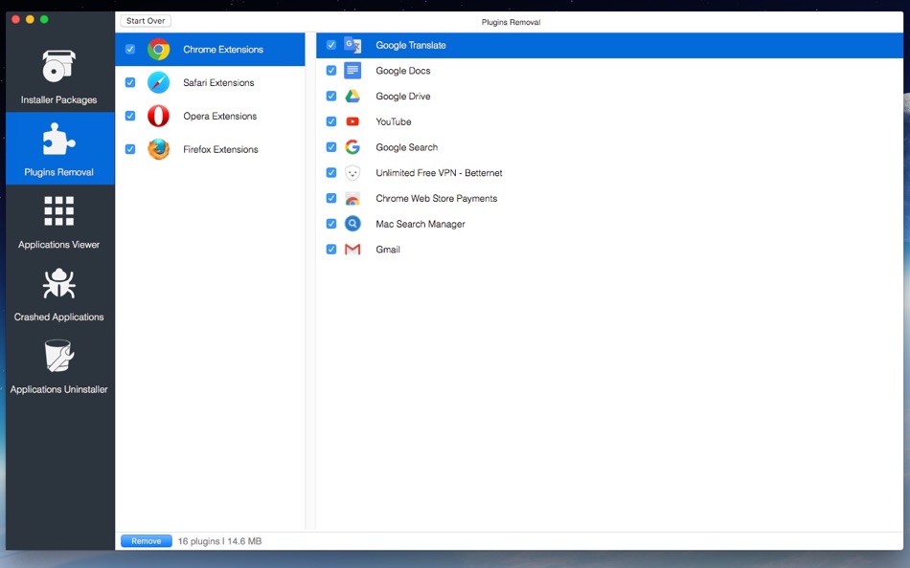910x568 pixels.
Task: Click the Firefox browser icon
Action: [x=158, y=150]
